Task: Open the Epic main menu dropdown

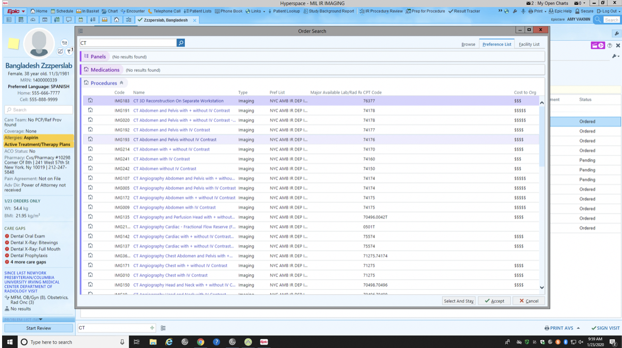Action: [15, 11]
